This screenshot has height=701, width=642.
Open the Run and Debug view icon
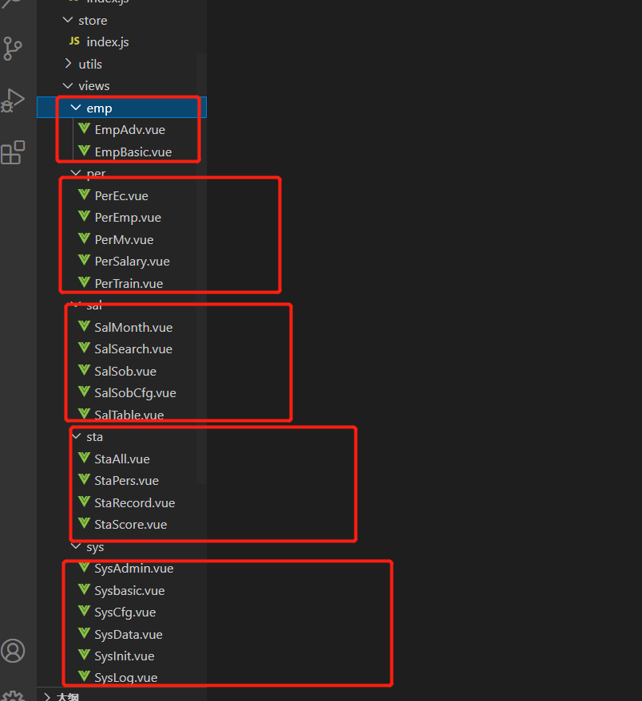[13, 101]
